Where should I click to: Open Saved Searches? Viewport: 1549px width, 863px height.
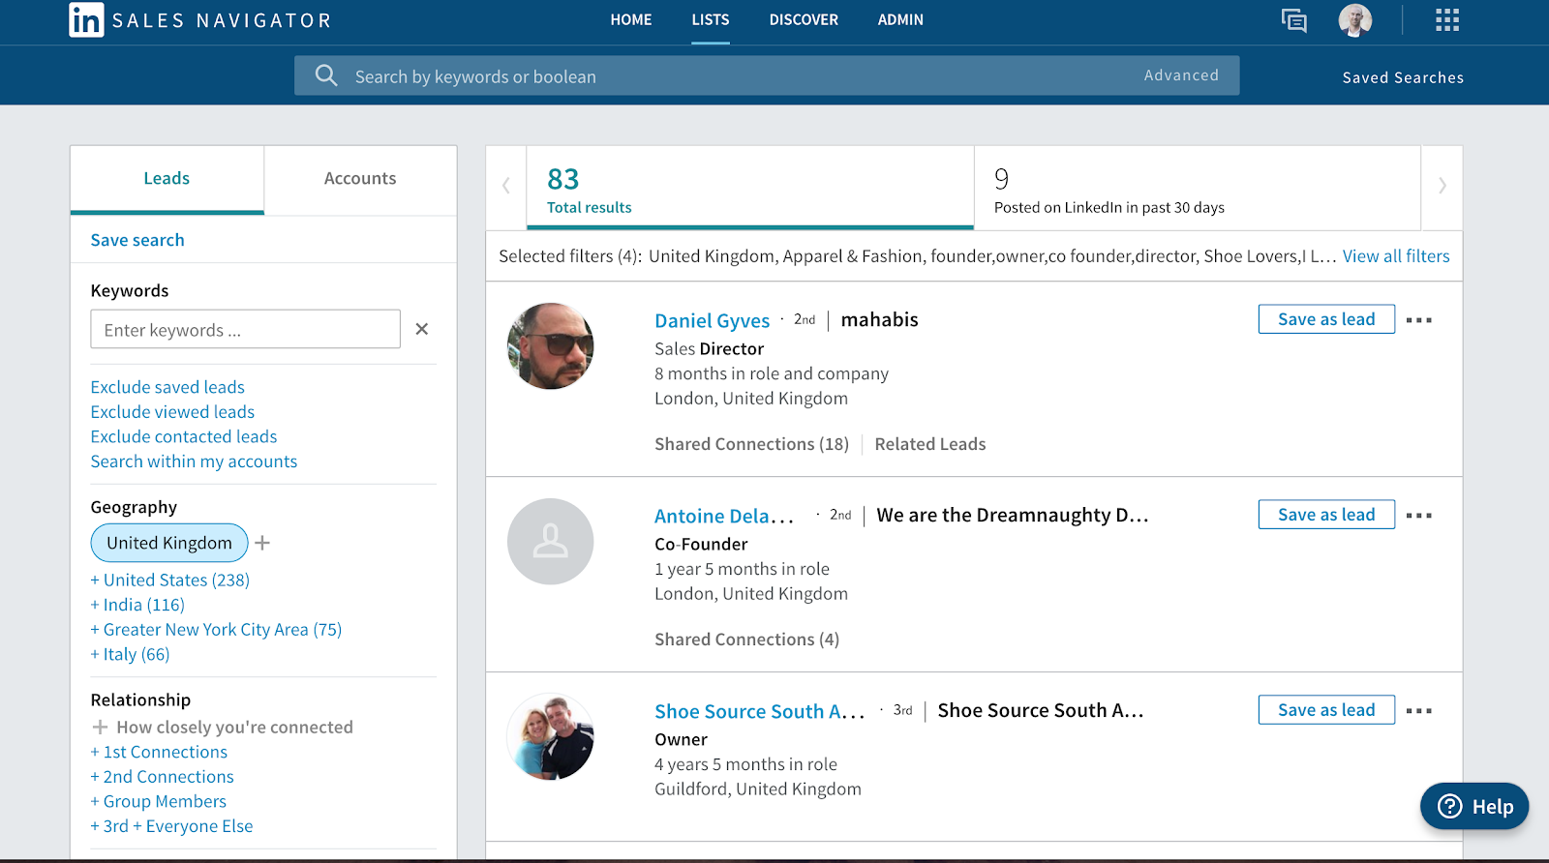[x=1403, y=77]
